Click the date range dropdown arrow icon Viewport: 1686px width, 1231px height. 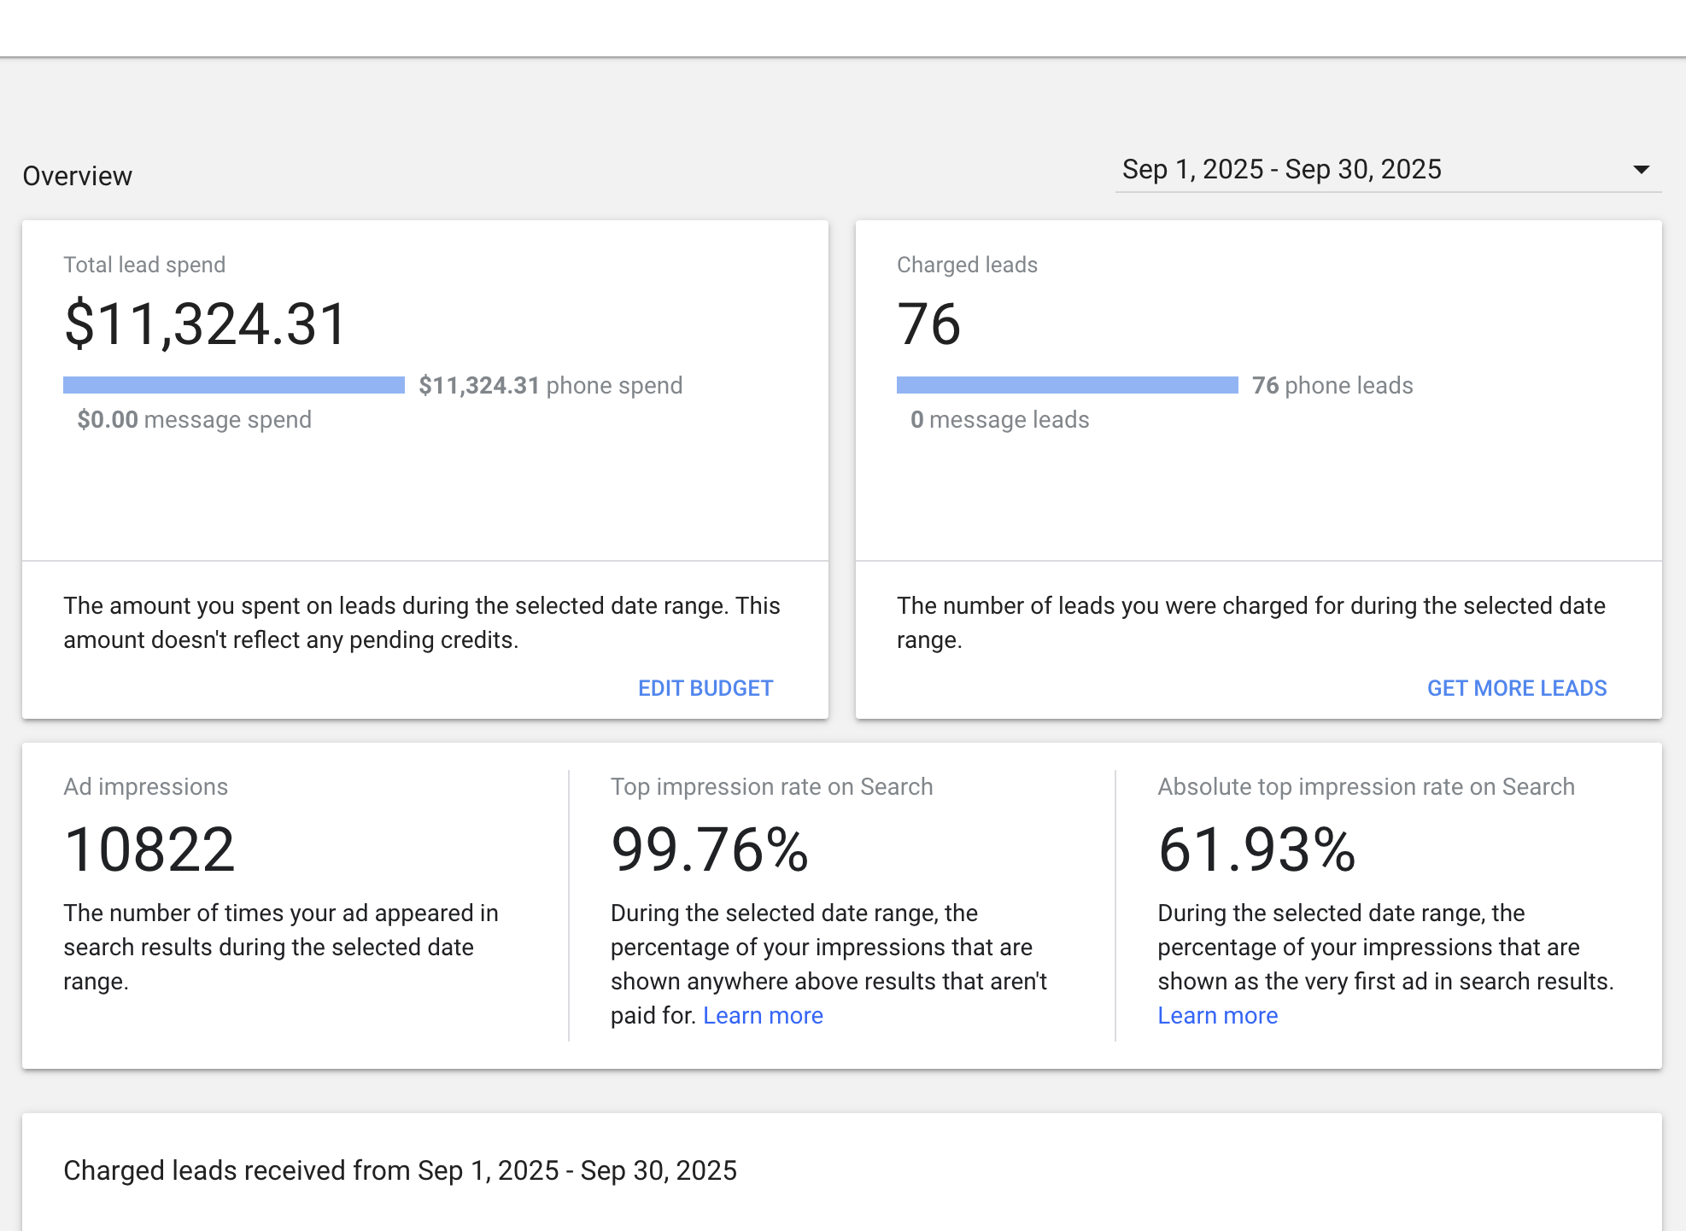click(1641, 170)
